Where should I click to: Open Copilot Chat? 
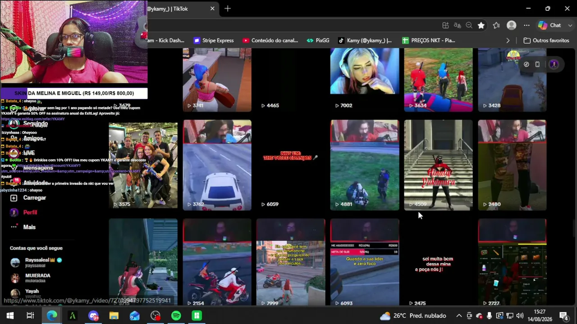(x=550, y=26)
